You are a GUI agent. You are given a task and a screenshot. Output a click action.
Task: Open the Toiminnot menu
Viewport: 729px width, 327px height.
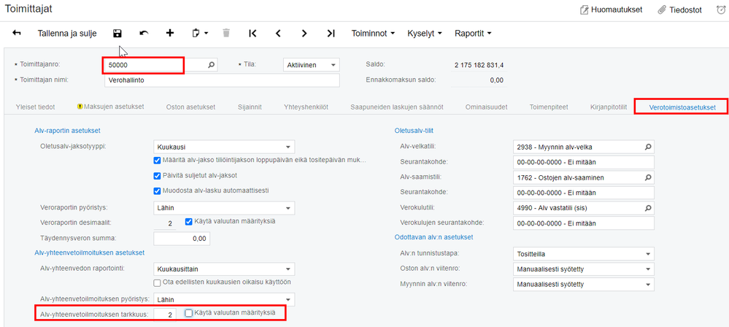[x=374, y=33]
